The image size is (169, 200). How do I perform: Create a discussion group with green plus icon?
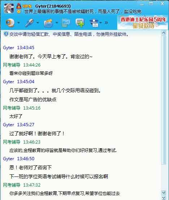(x=80, y=23)
